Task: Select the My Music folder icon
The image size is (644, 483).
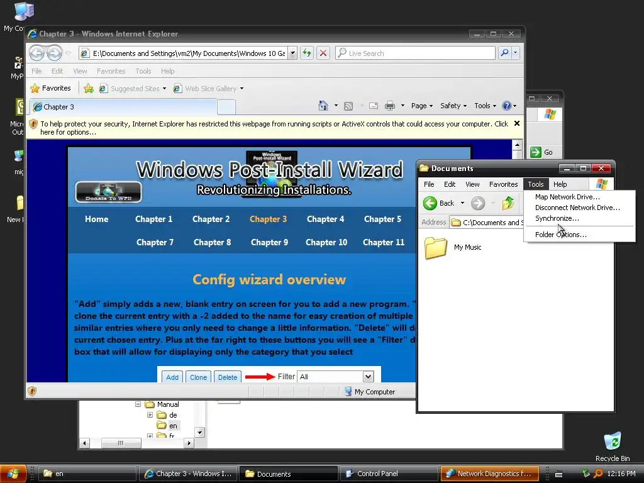Action: coord(436,248)
